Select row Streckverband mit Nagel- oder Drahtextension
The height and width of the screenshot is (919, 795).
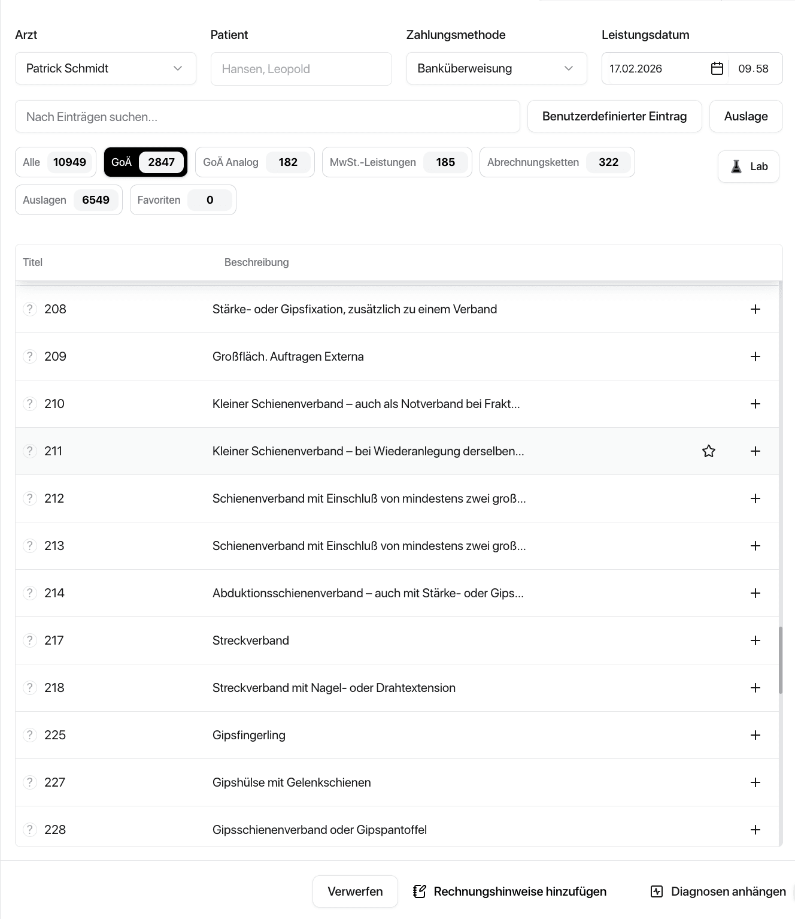[x=397, y=688]
